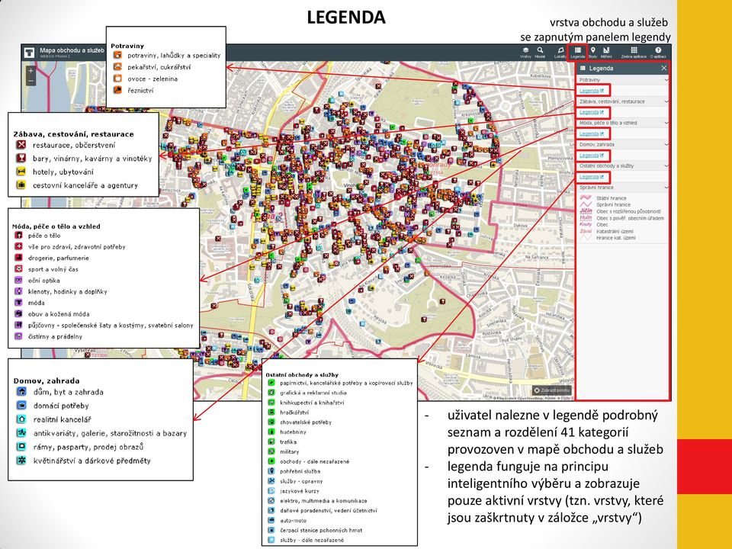The image size is (732, 549).
Task: Click the daňové poradenství, vedení účetnictví label
Action: click(x=328, y=510)
